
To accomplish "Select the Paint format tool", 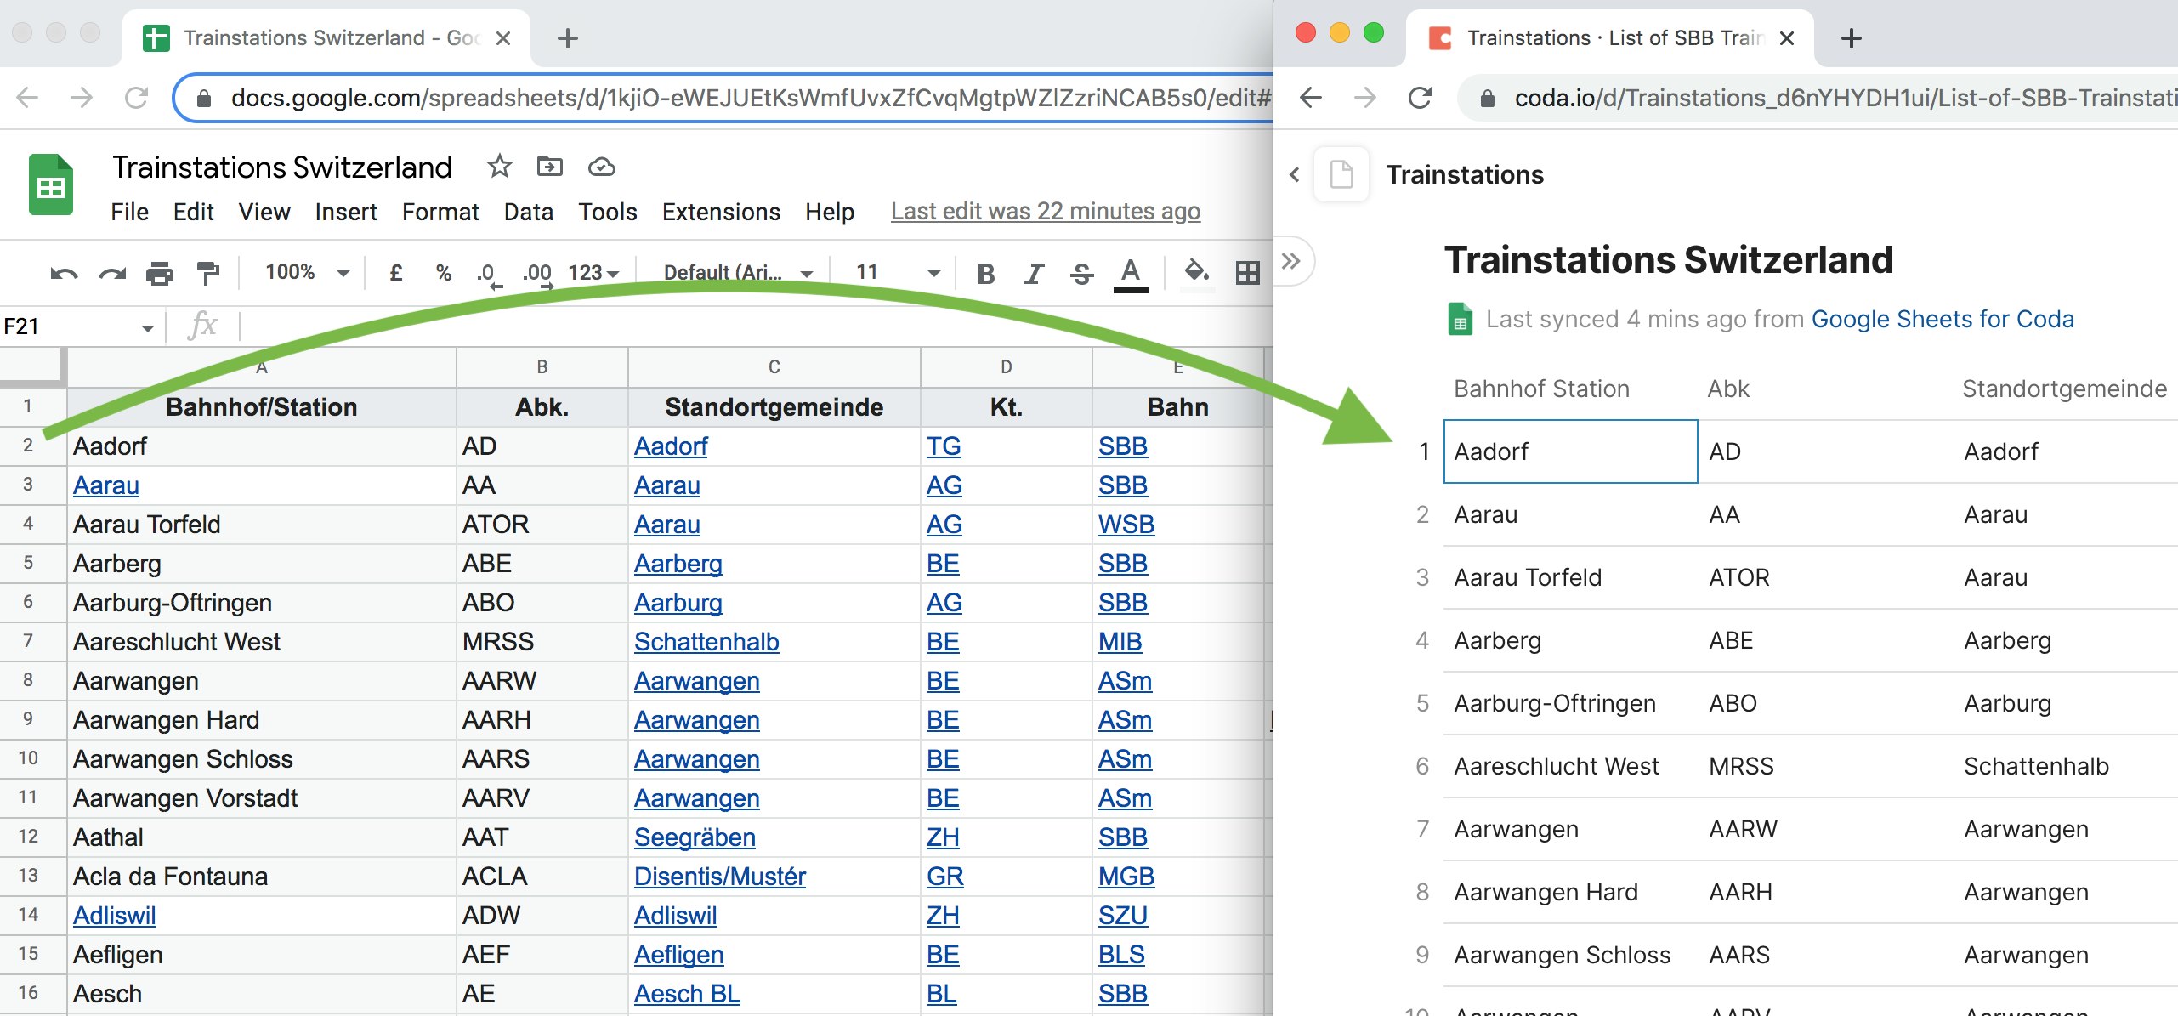I will pos(207,272).
